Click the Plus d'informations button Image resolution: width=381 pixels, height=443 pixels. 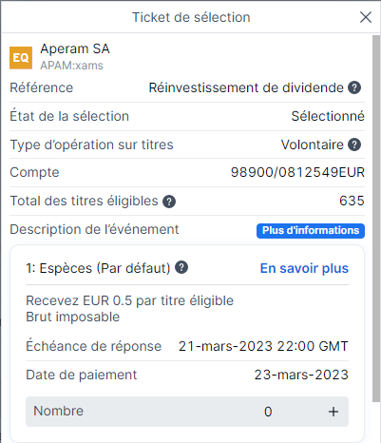(311, 231)
